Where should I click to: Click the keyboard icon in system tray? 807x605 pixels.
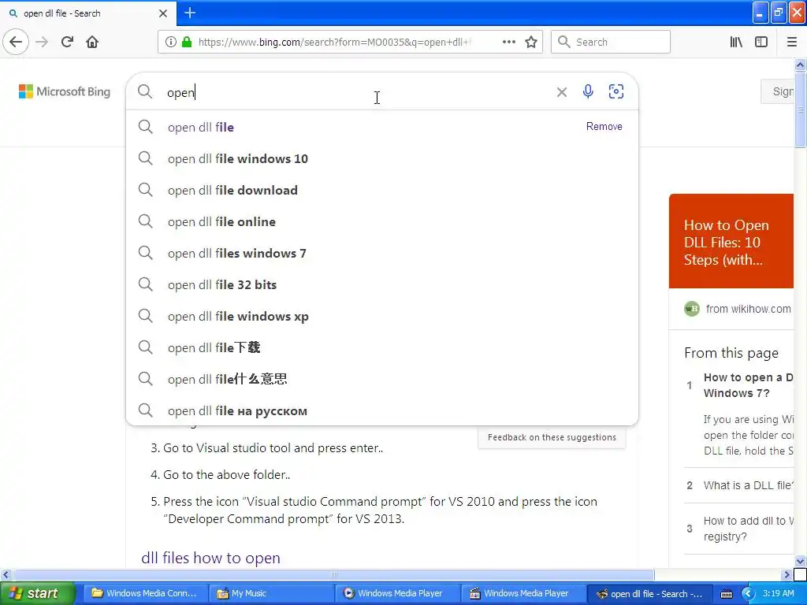click(726, 594)
